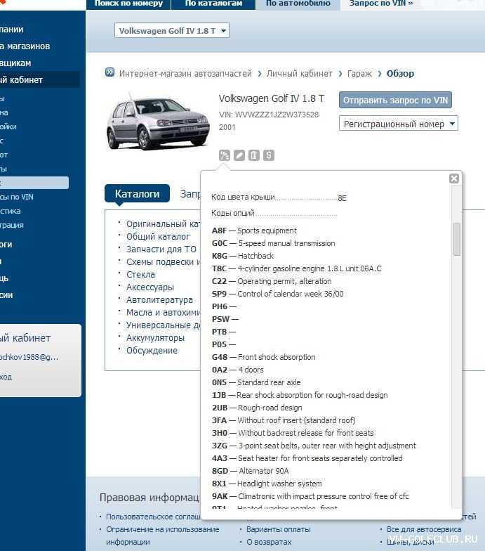Image resolution: width=485 pixels, height=551 pixels.
Task: Close the option codes popup
Action: (454, 179)
